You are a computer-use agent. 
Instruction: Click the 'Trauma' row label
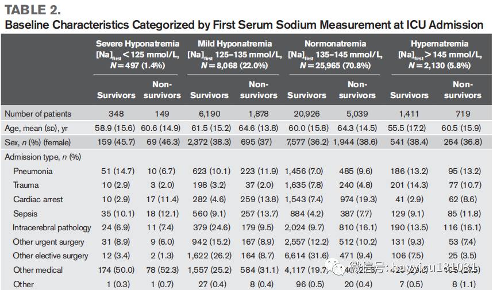coord(26,185)
